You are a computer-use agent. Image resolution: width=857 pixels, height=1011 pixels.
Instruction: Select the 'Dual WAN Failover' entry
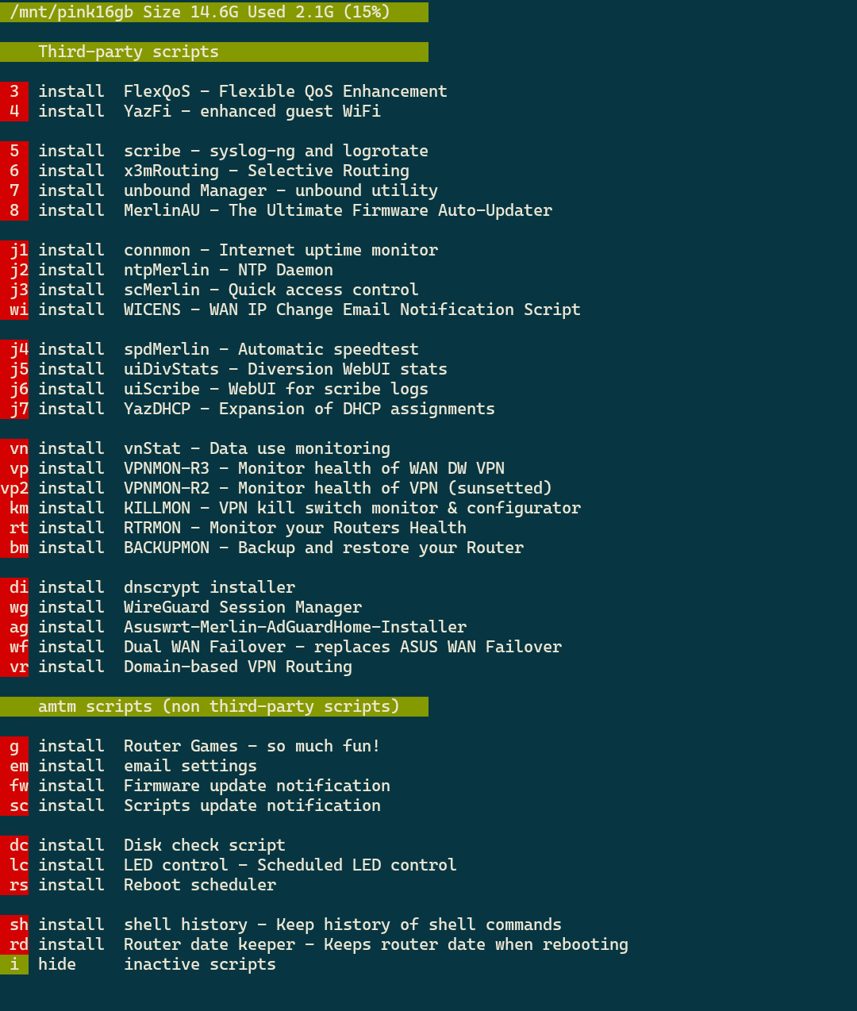click(342, 647)
